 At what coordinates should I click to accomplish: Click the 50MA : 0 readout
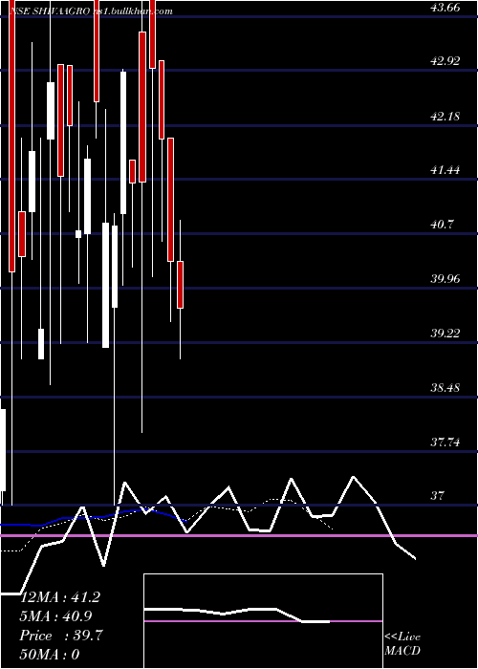coord(50,655)
